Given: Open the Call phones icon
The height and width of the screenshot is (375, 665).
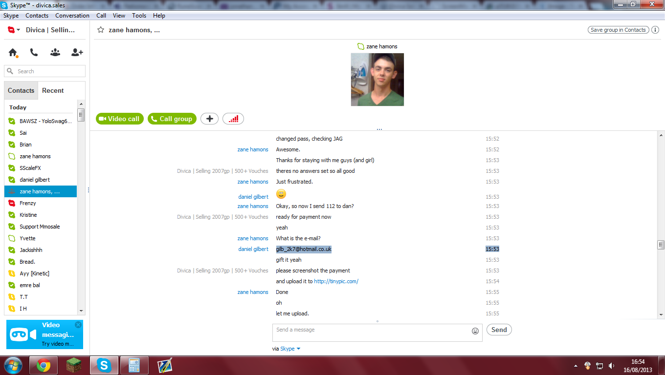Looking at the screenshot, I should pos(34,52).
